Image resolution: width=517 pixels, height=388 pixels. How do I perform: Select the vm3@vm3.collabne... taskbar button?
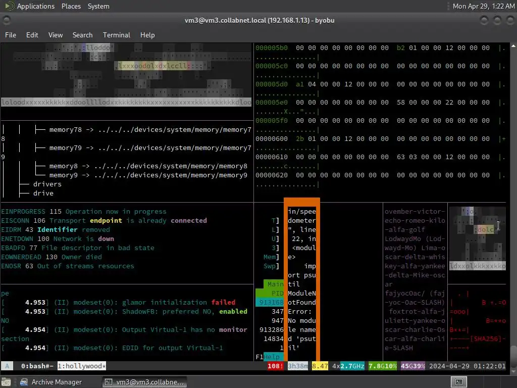point(145,382)
